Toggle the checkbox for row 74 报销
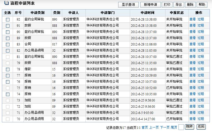Screen dimensions: 212x131 pos(8,94)
